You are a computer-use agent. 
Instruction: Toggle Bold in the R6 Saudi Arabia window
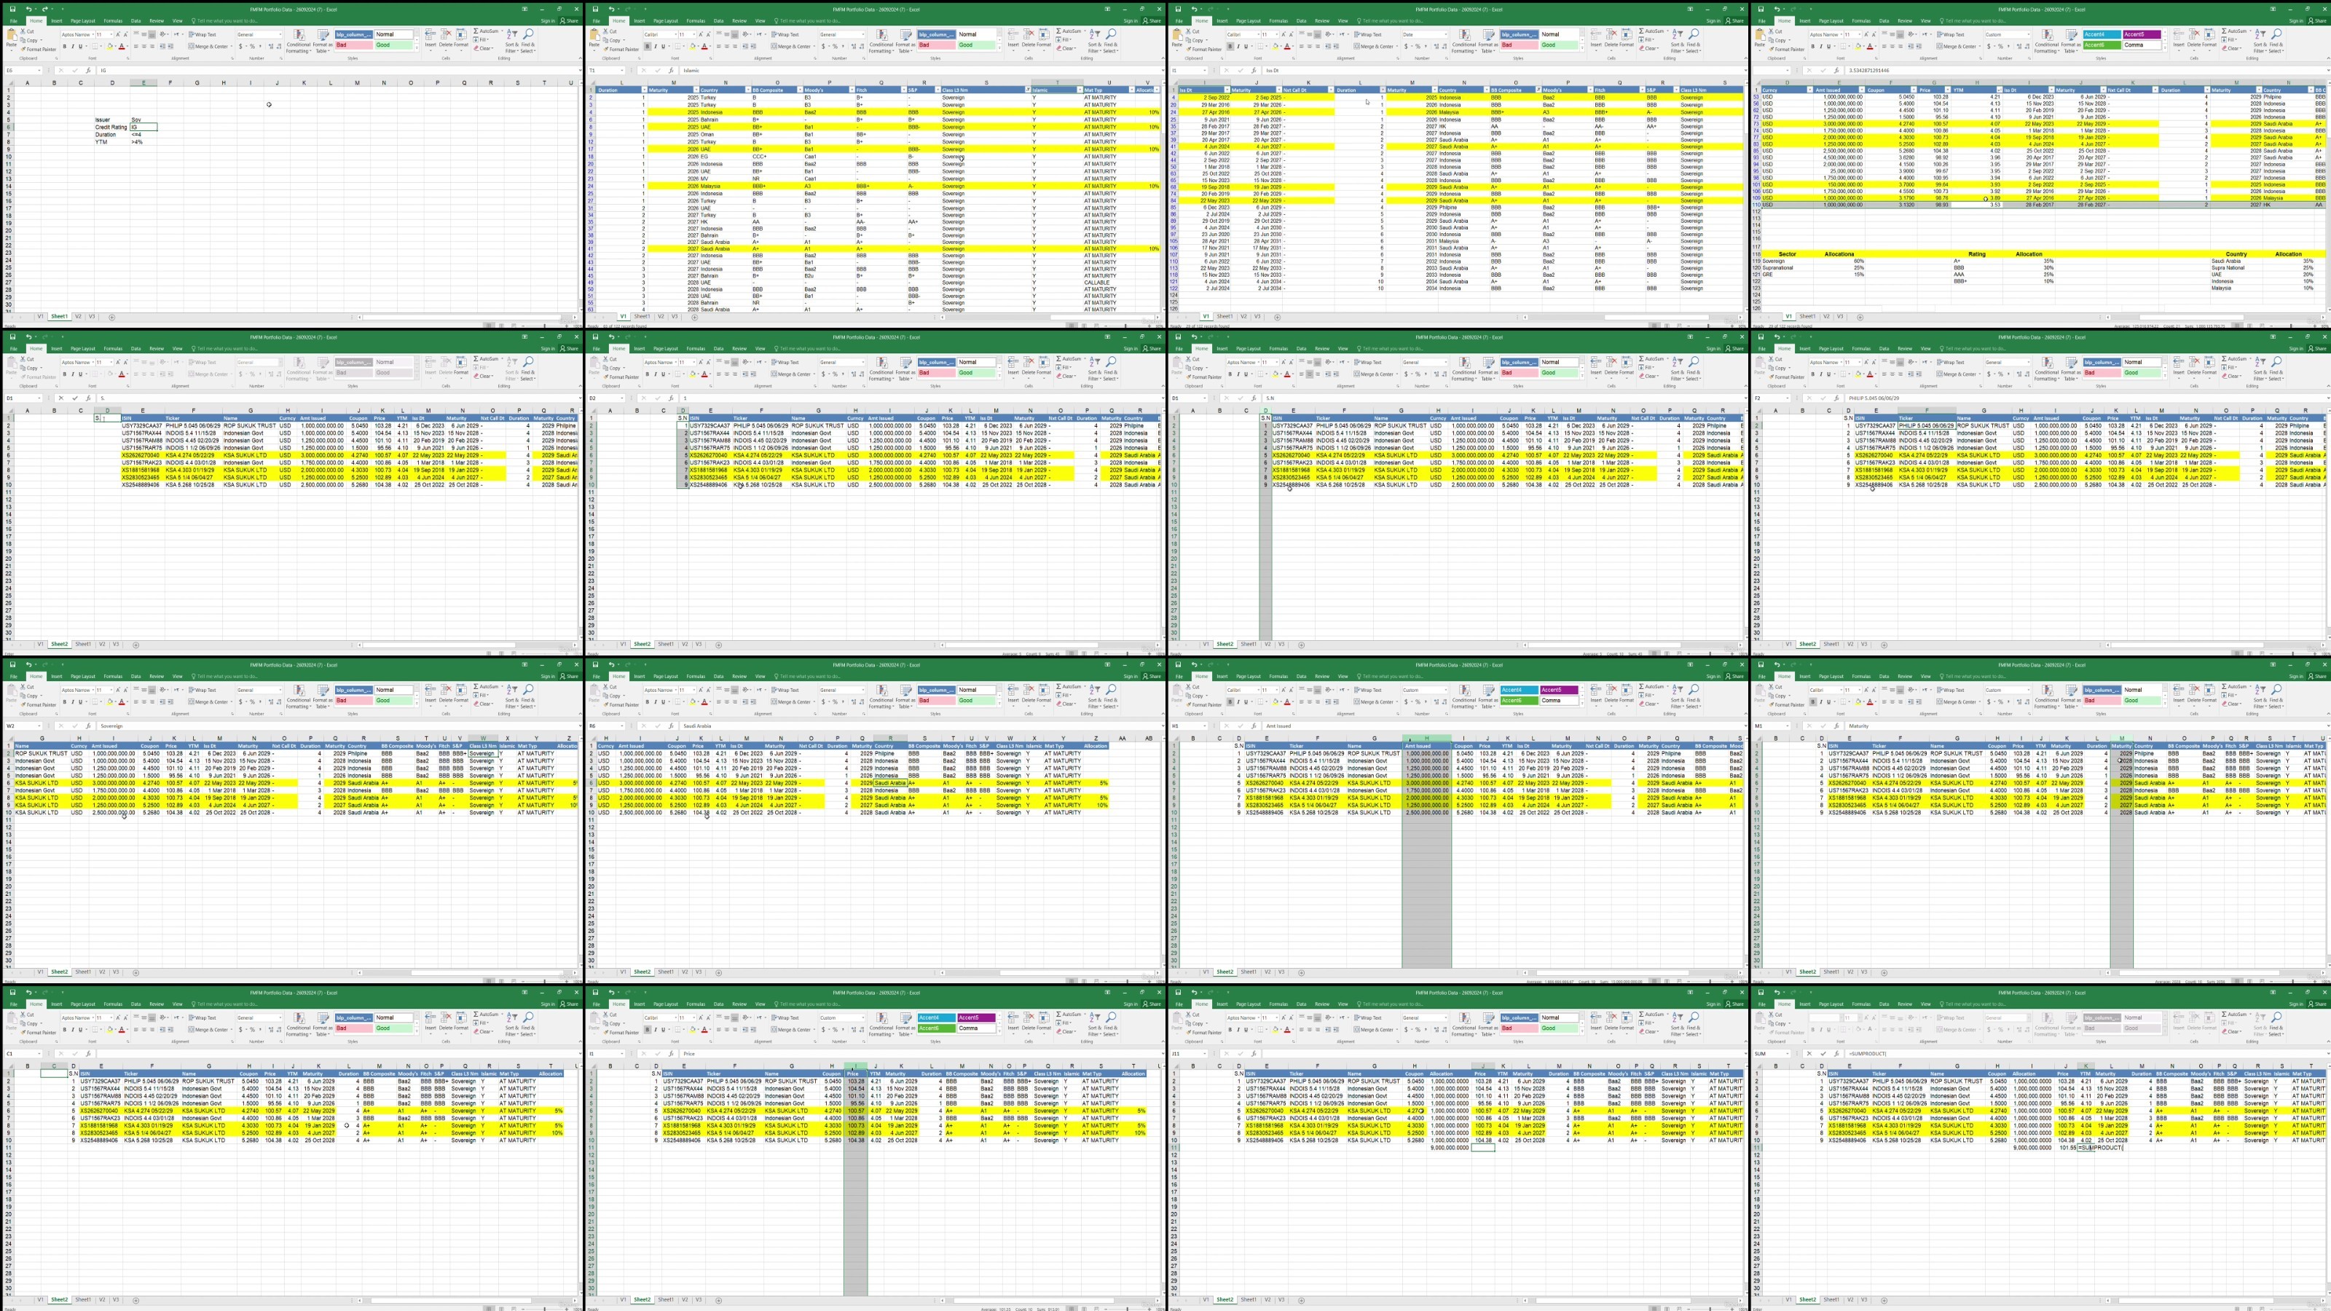point(647,702)
